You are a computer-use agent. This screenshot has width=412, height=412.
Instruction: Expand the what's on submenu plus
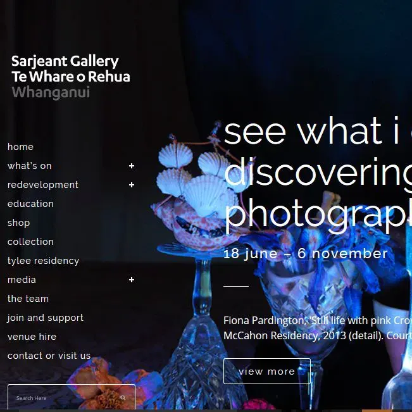click(132, 166)
